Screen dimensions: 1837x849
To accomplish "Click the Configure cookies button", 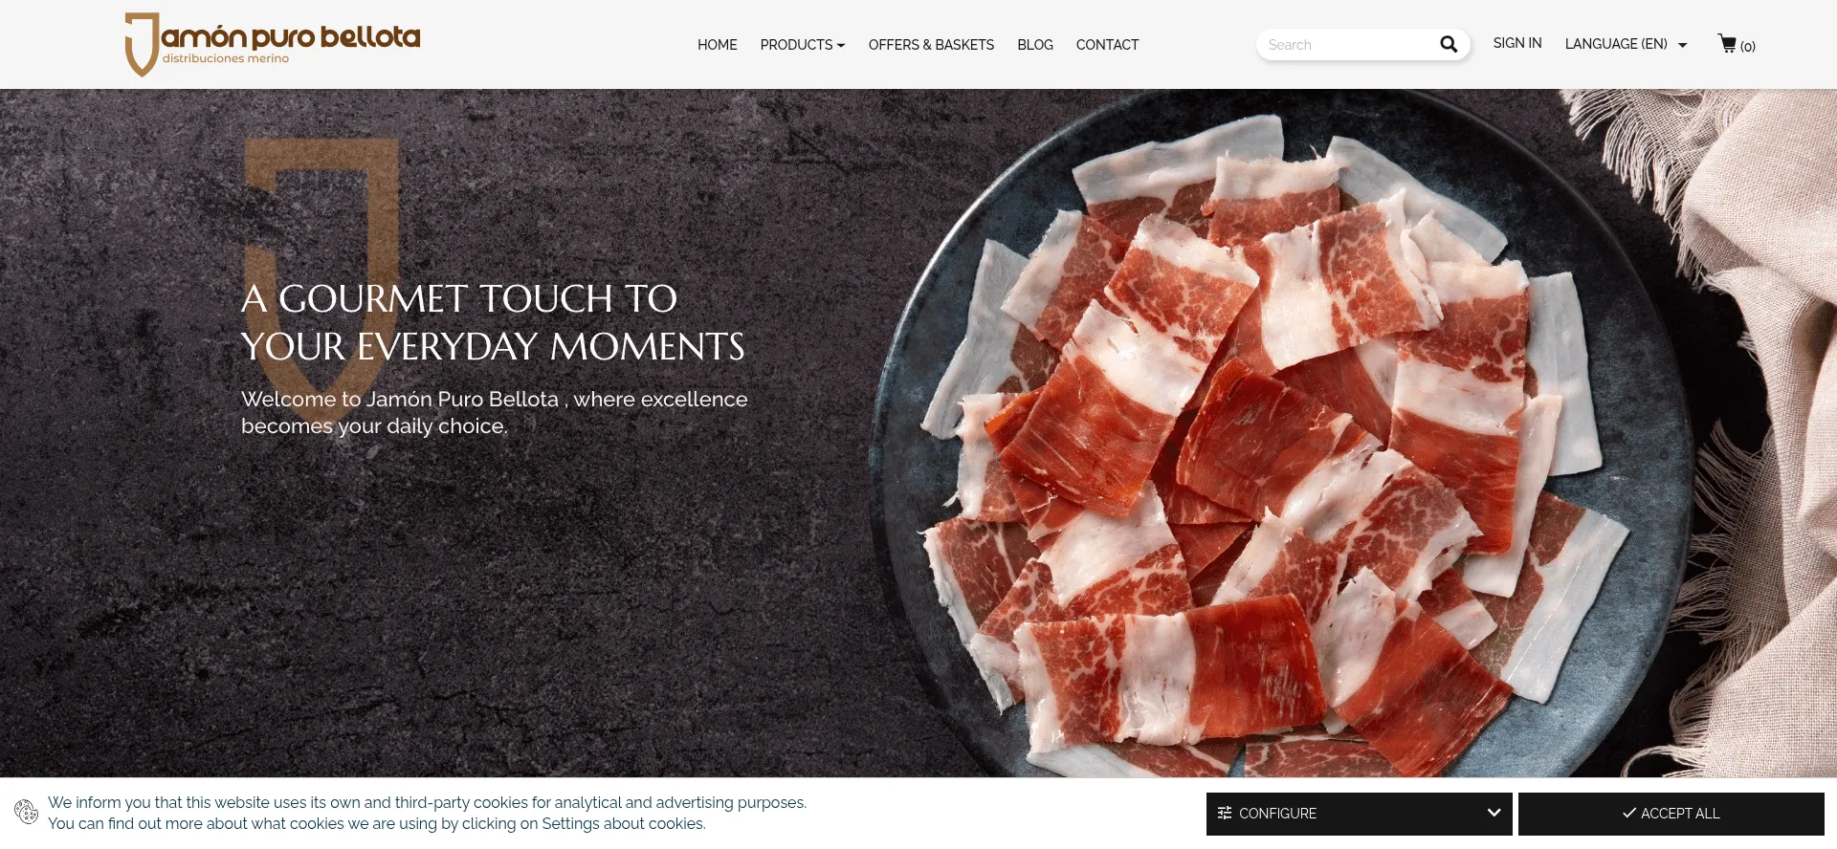I will click(1359, 814).
